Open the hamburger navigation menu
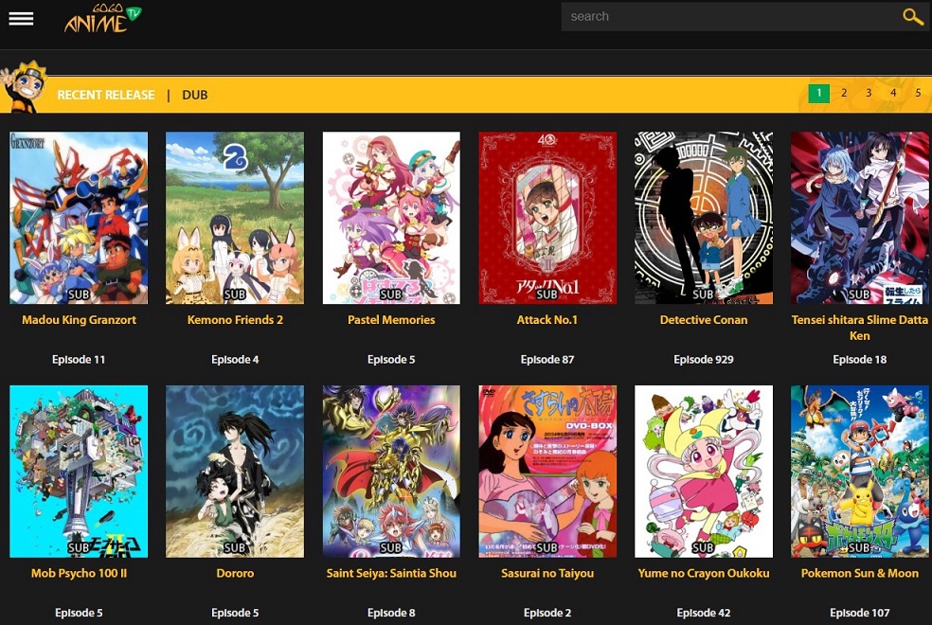This screenshot has height=625, width=932. pos(21,18)
